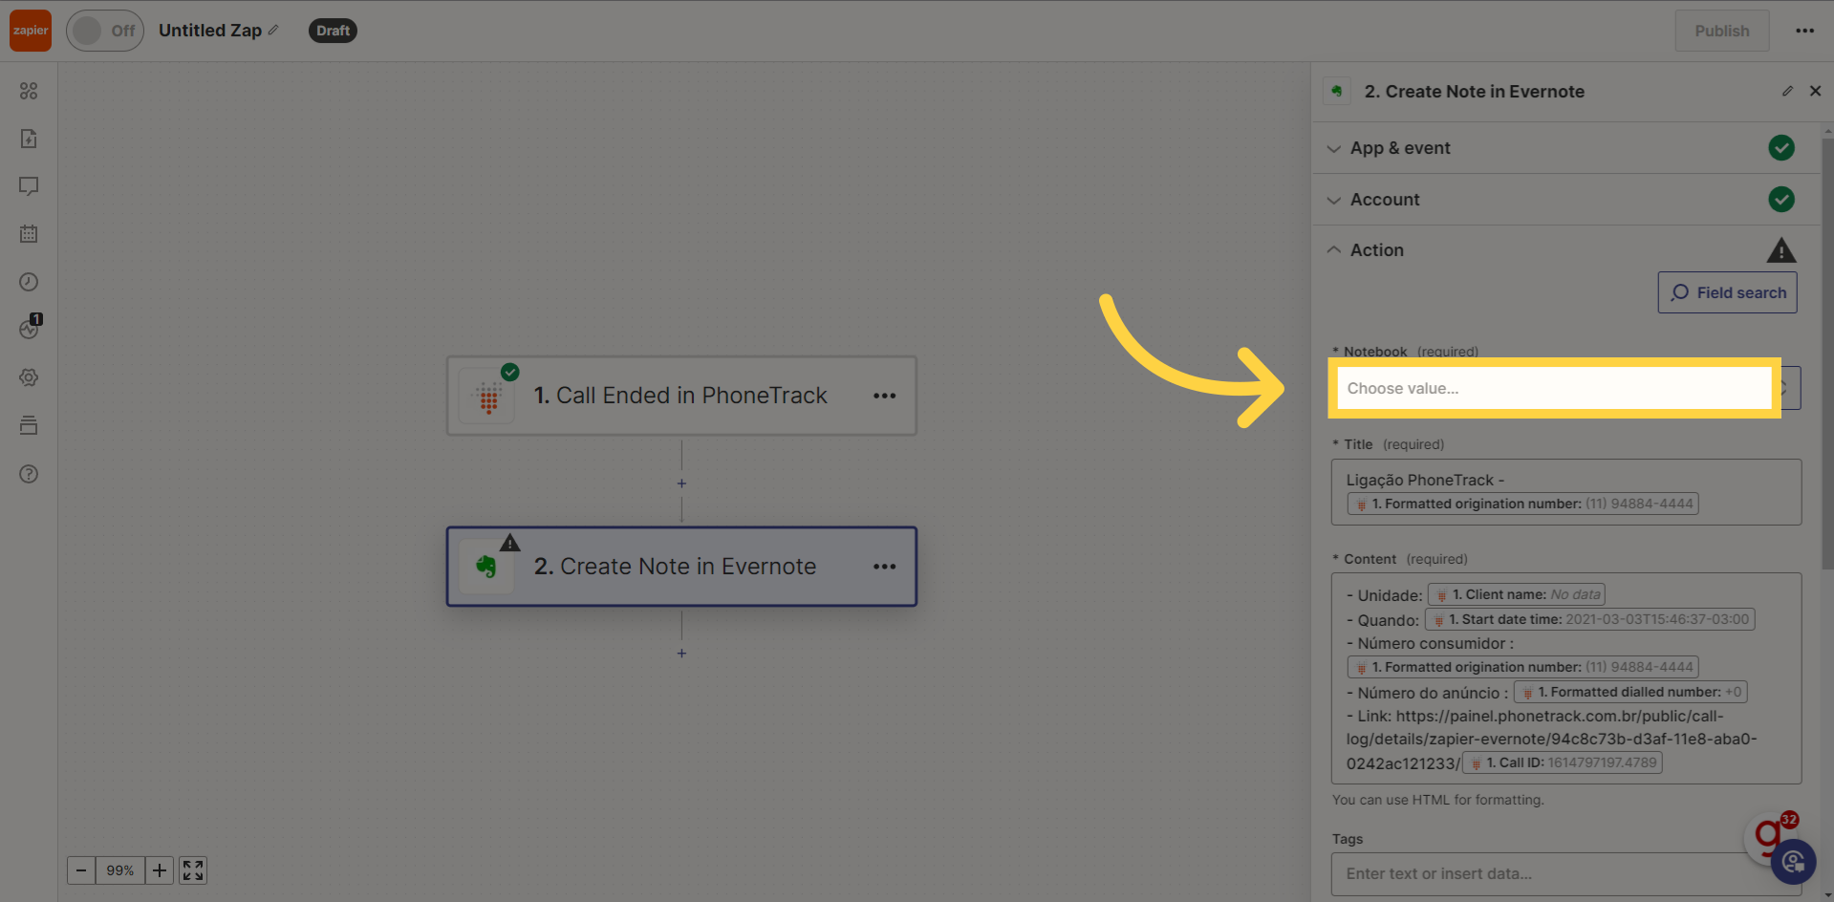Click the Start date time data pill

click(1589, 619)
